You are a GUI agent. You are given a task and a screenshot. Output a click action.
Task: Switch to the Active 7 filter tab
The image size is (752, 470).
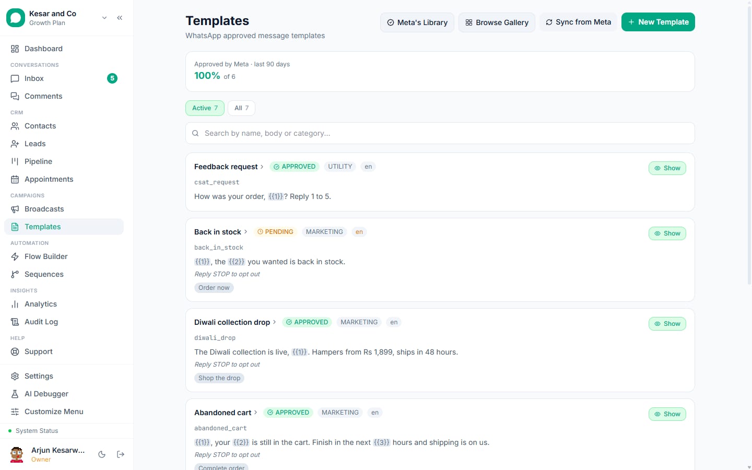pos(205,108)
